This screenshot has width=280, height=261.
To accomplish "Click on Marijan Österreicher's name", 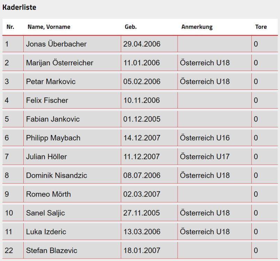I will [x=60, y=63].
